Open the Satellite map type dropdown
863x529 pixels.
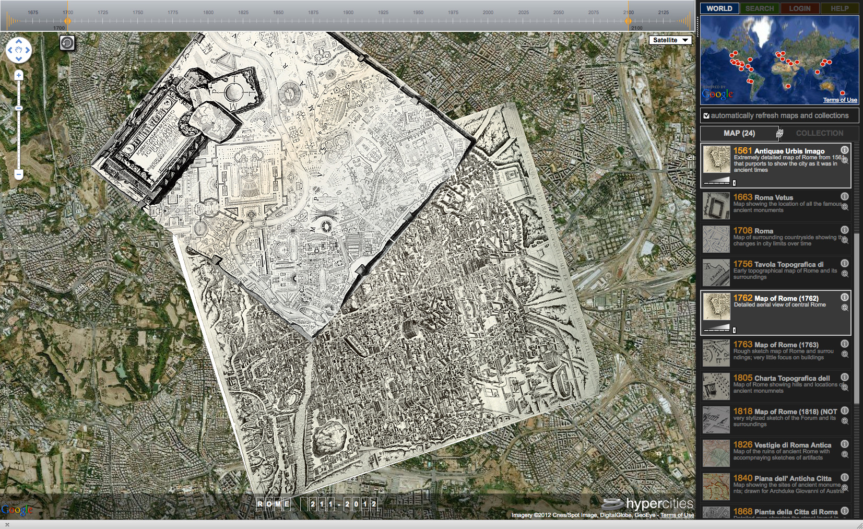pos(670,40)
